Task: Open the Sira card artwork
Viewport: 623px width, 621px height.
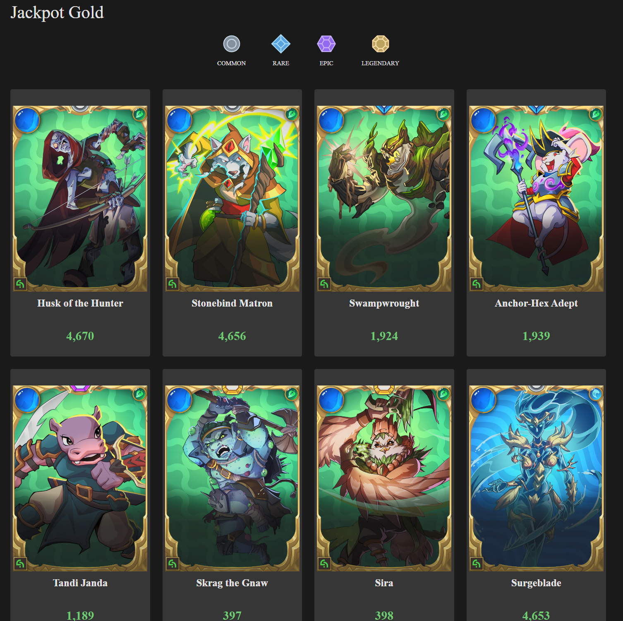Action: (x=384, y=478)
